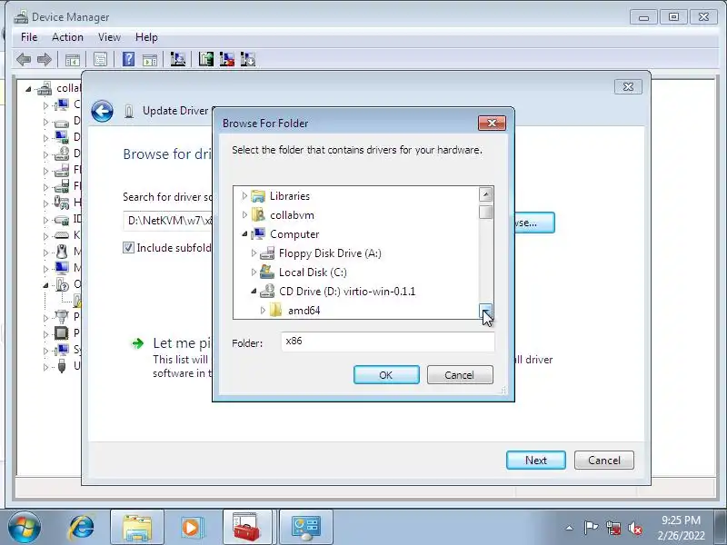Select the collabvm row label
This screenshot has width=727, height=545.
(292, 215)
